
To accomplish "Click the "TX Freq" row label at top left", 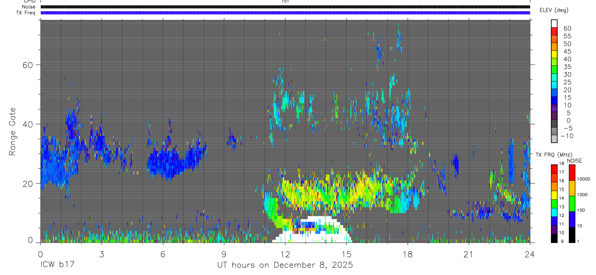I will coord(26,13).
